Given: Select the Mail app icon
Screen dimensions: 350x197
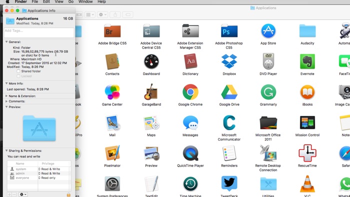Looking at the screenshot, I should (112, 122).
